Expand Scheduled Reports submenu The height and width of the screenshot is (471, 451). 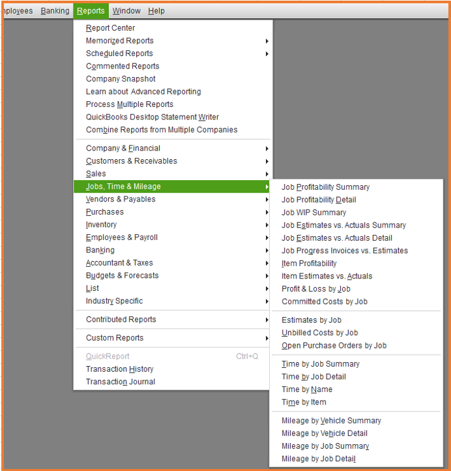tap(173, 53)
